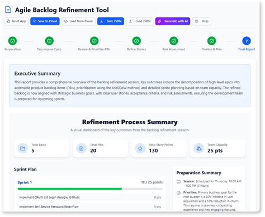Click the Reset App button
Viewport: 265px width, 217px height.
coord(16,21)
